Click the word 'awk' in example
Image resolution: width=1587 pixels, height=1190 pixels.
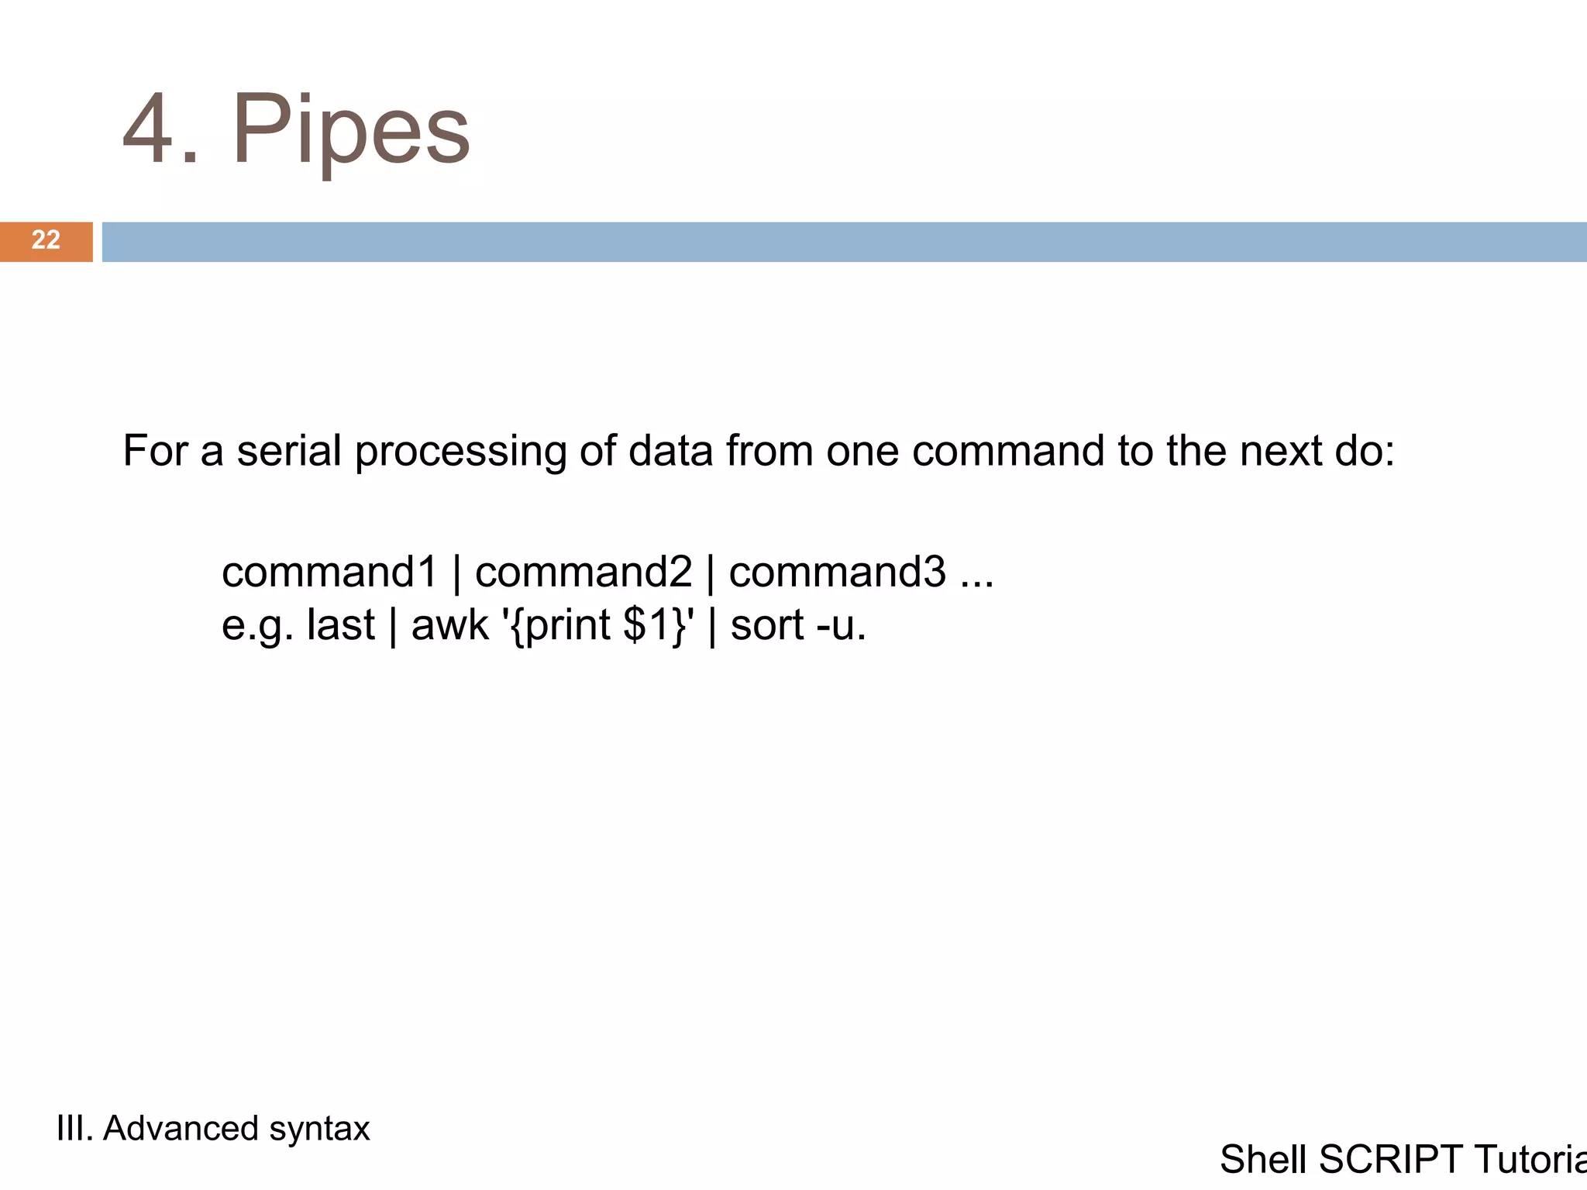point(450,624)
